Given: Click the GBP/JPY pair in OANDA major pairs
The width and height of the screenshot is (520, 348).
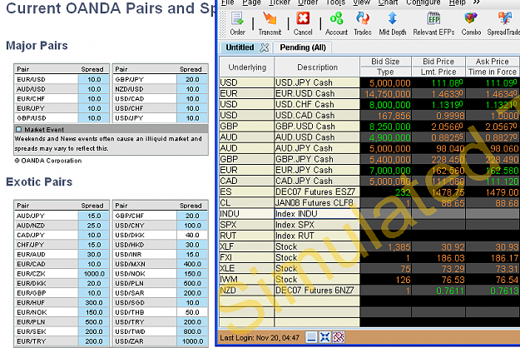Looking at the screenshot, I should [129, 80].
